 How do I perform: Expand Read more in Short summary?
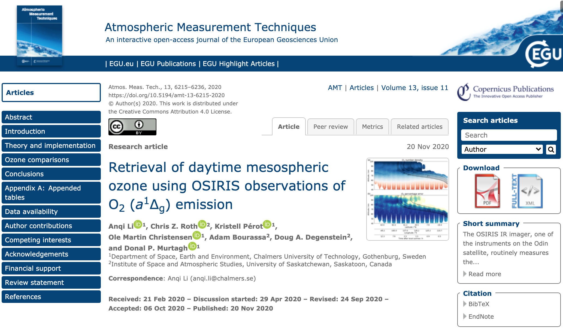point(485,274)
